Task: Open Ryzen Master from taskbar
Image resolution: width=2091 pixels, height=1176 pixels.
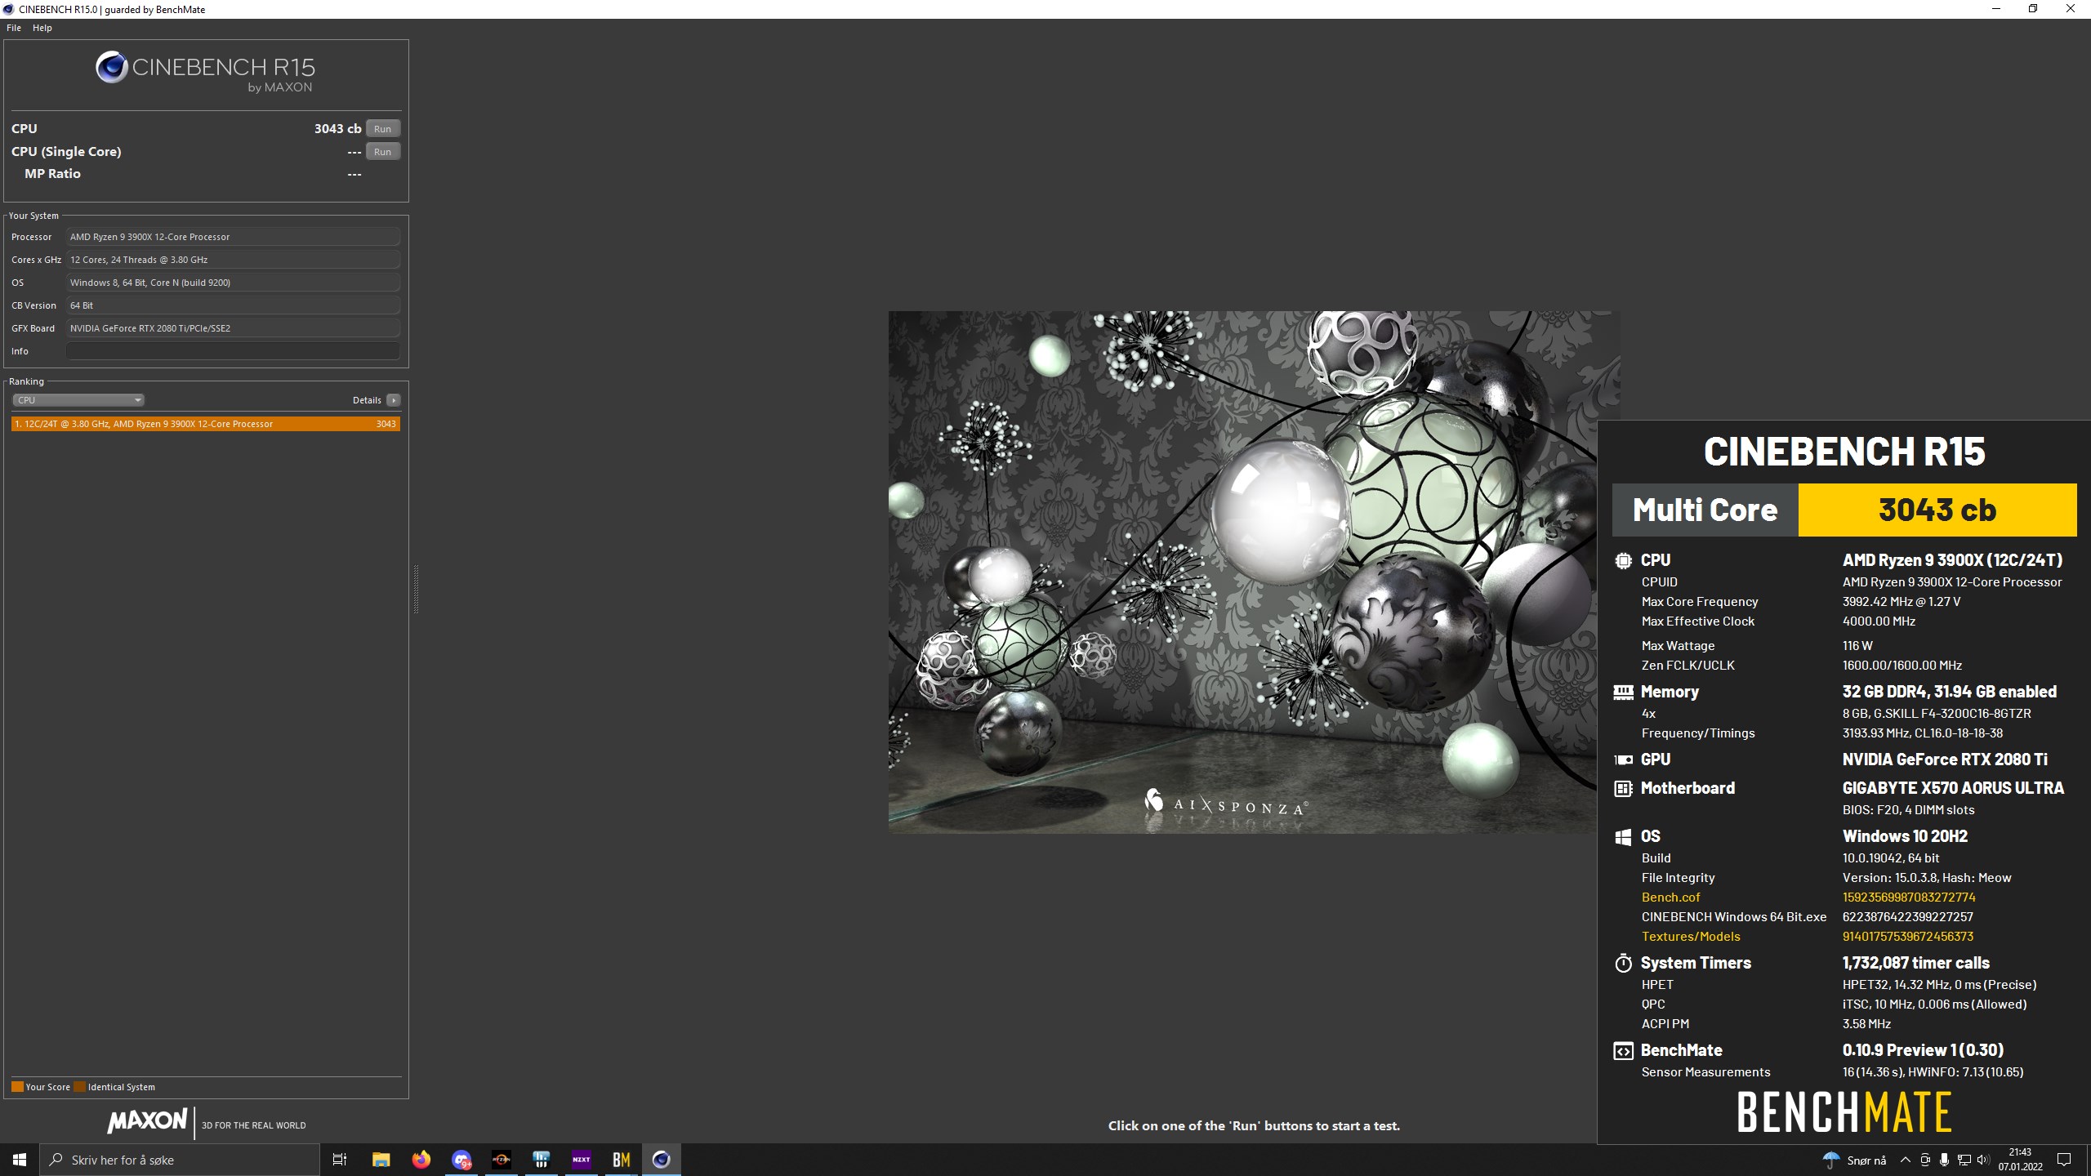Action: coord(501,1160)
